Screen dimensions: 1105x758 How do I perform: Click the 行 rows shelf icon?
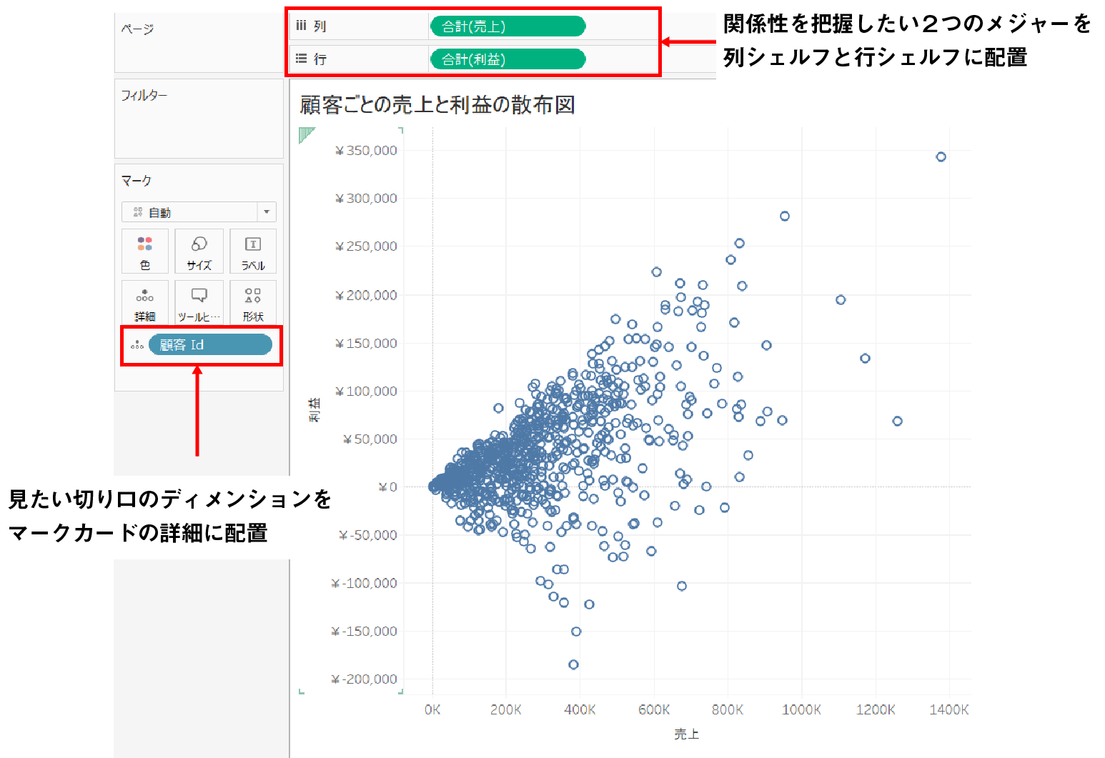[x=302, y=59]
